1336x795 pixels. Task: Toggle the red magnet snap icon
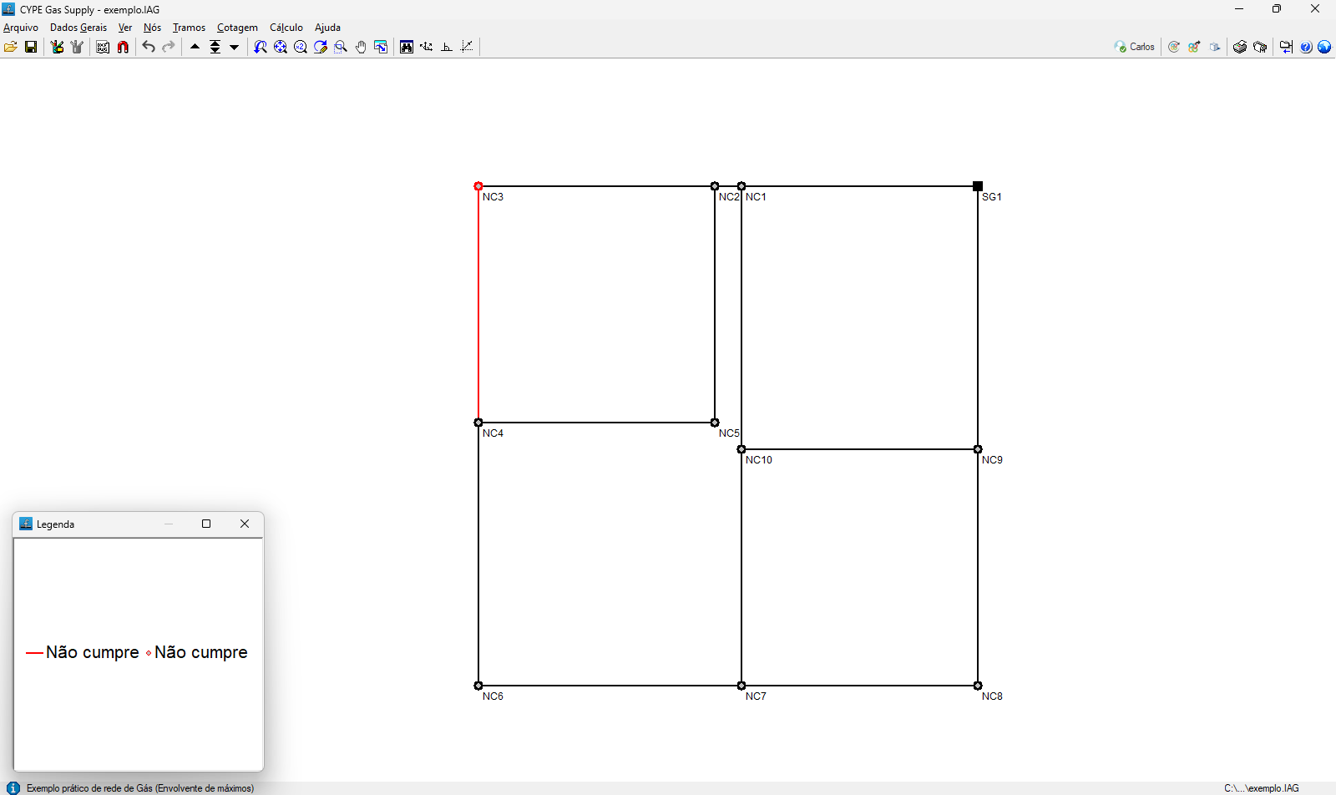pyautogui.click(x=123, y=47)
